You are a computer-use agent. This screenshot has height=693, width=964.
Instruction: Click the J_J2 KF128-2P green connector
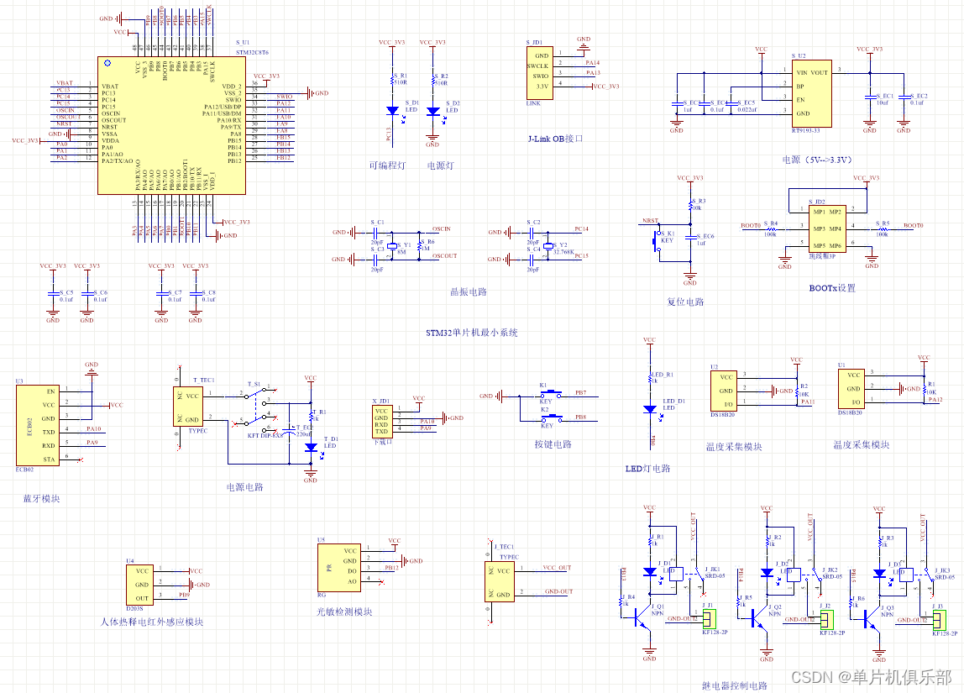(x=826, y=619)
